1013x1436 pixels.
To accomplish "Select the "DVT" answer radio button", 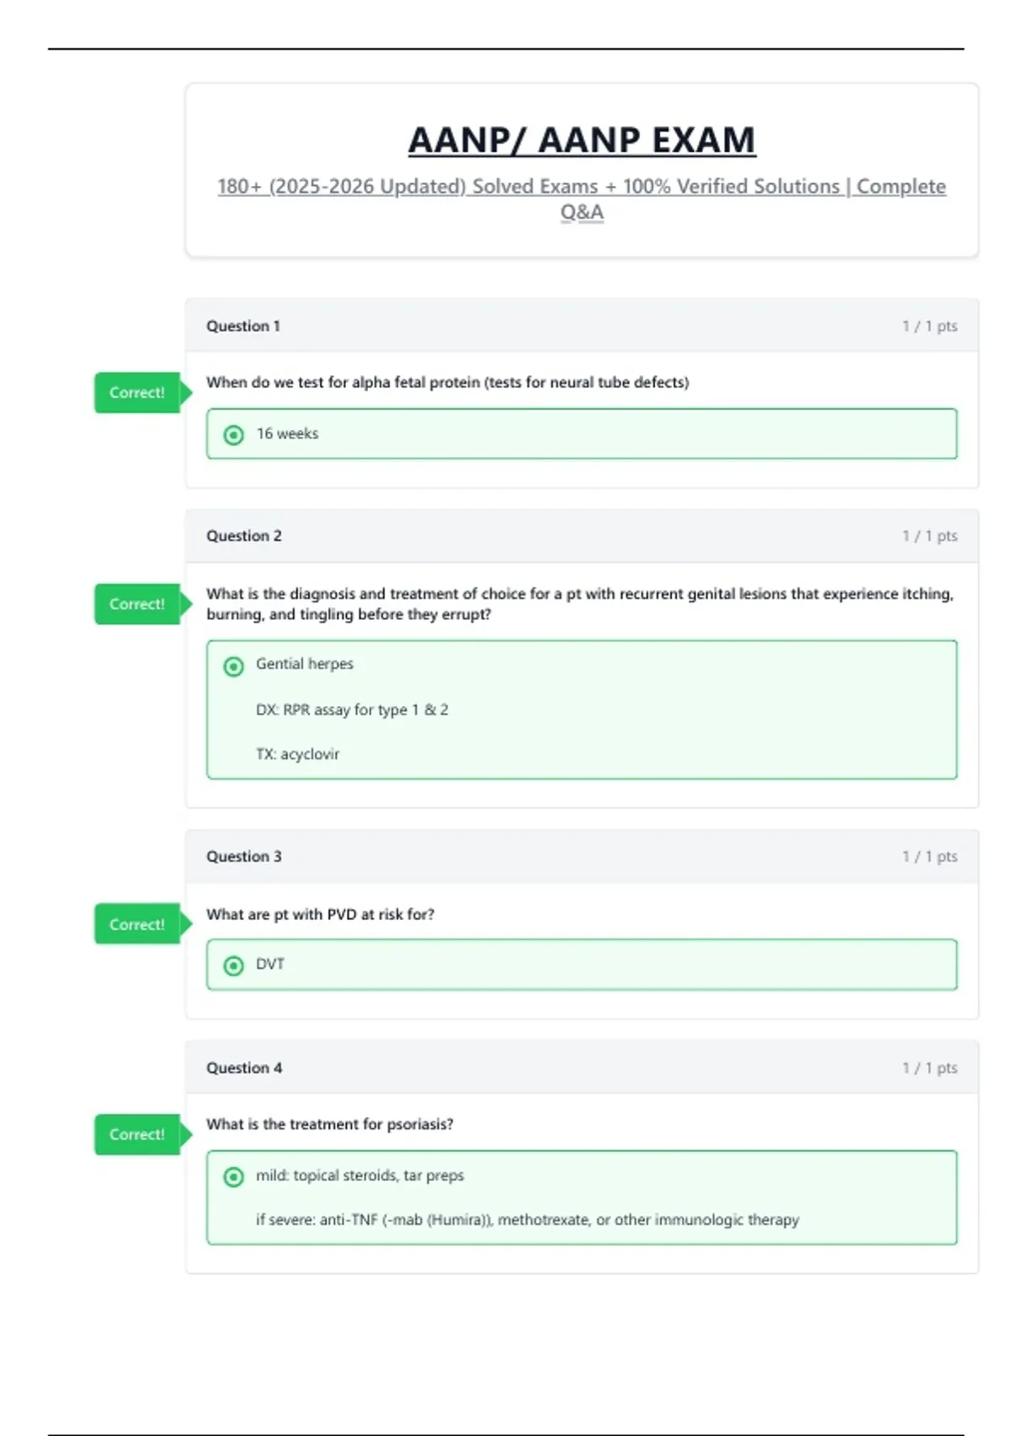I will pos(234,965).
